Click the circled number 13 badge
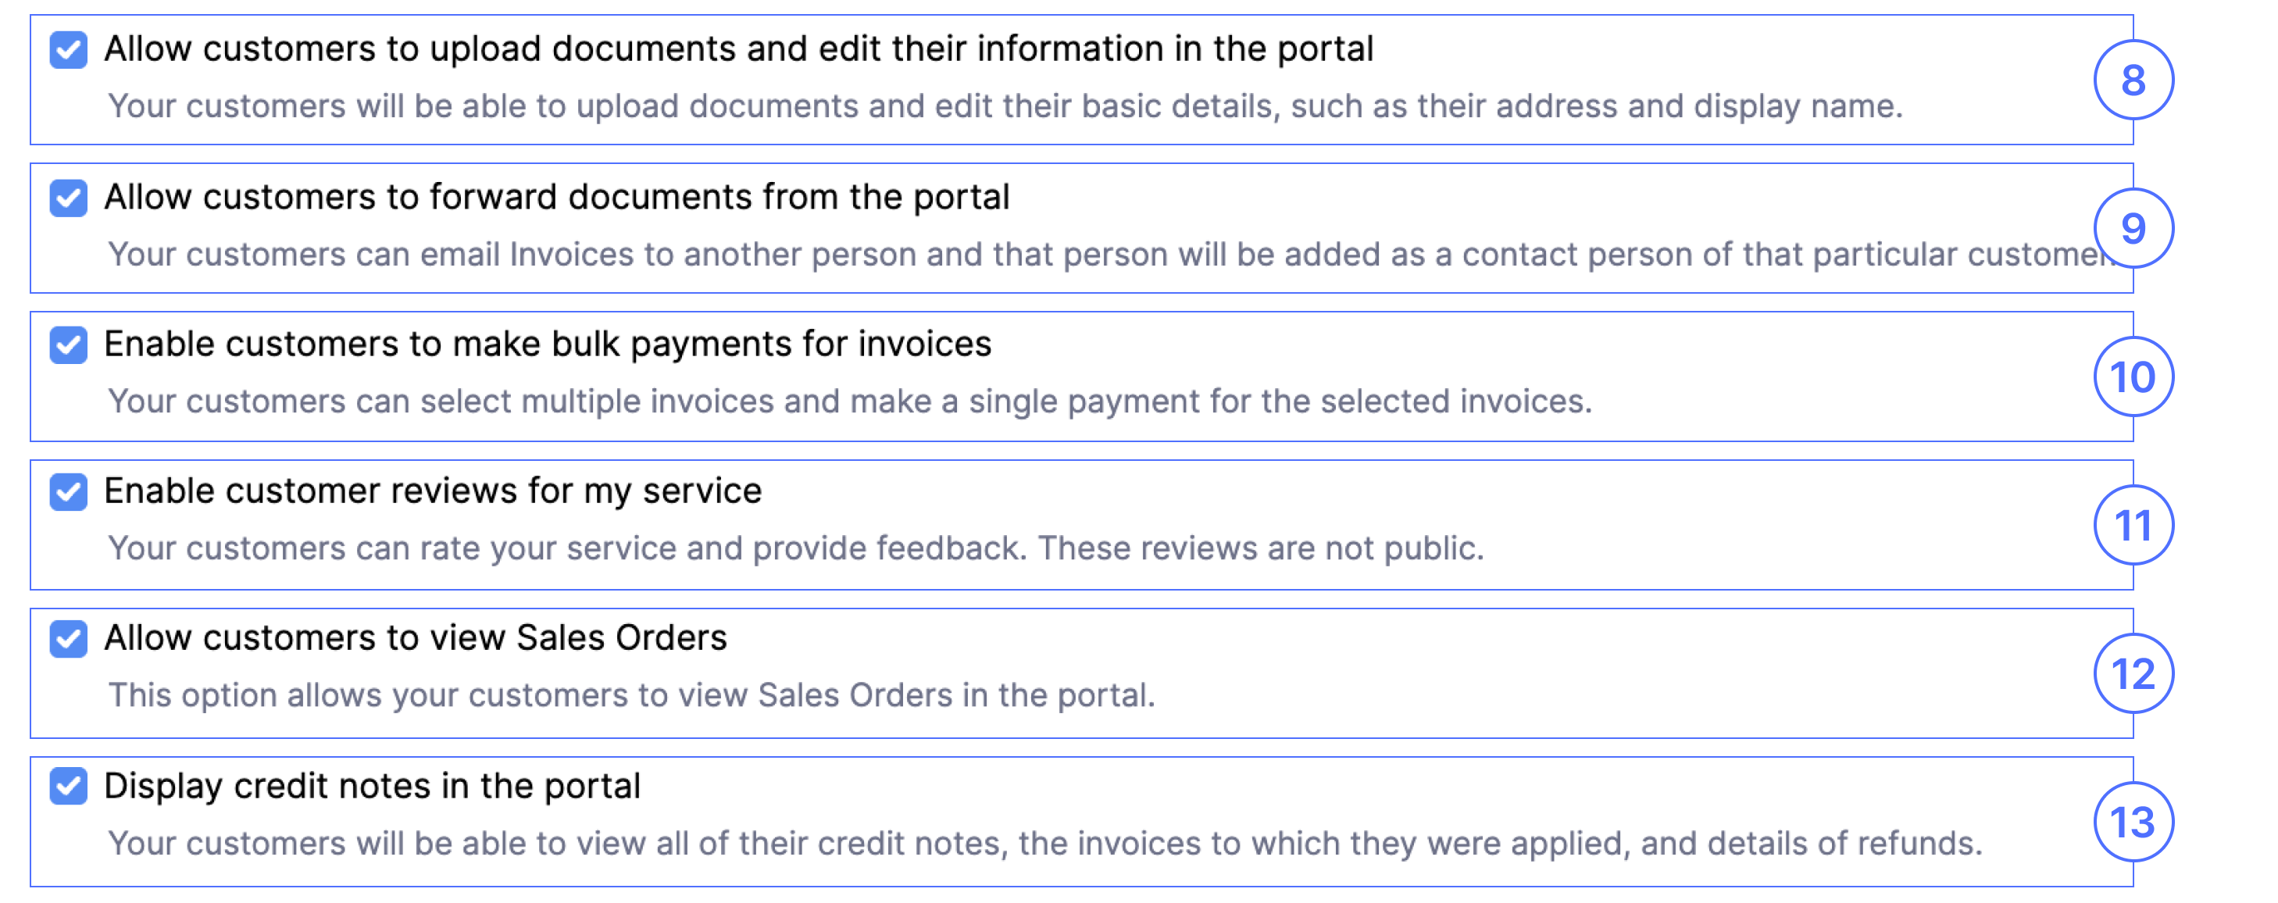This screenshot has width=2278, height=903. tap(2132, 823)
